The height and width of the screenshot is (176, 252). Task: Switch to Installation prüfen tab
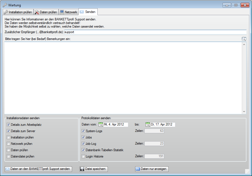(18, 12)
